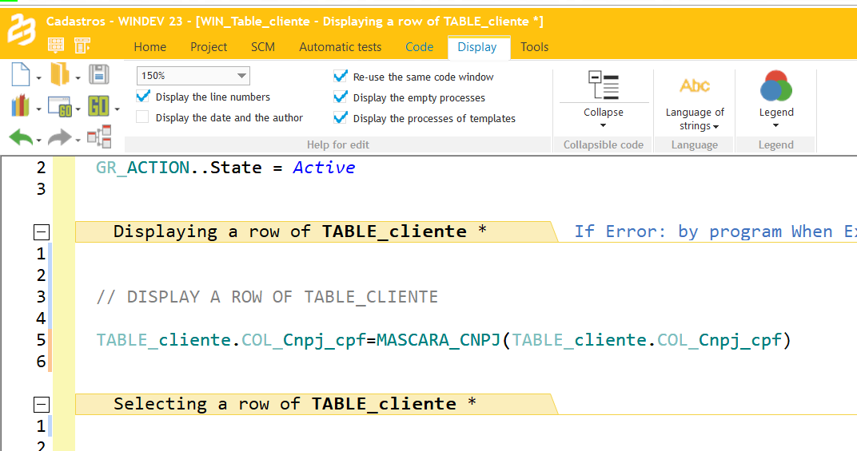The image size is (857, 451).
Task: Click the Collapse label button
Action: pyautogui.click(x=604, y=112)
